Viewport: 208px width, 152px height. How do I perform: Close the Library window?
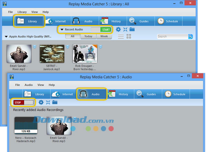click(x=190, y=3)
